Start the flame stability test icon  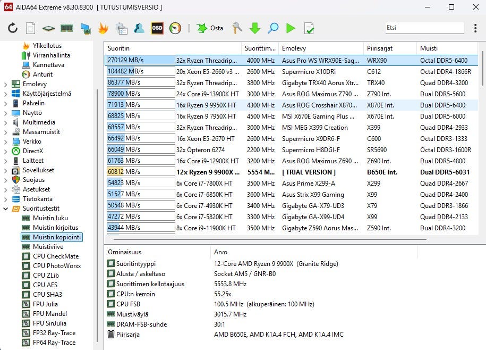point(103,28)
